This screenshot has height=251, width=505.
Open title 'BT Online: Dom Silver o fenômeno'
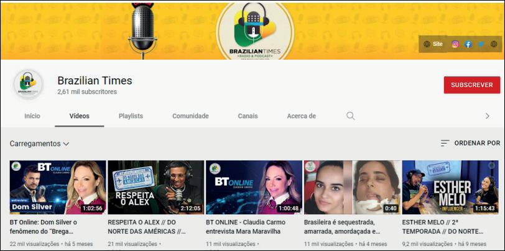pyautogui.click(x=43, y=227)
